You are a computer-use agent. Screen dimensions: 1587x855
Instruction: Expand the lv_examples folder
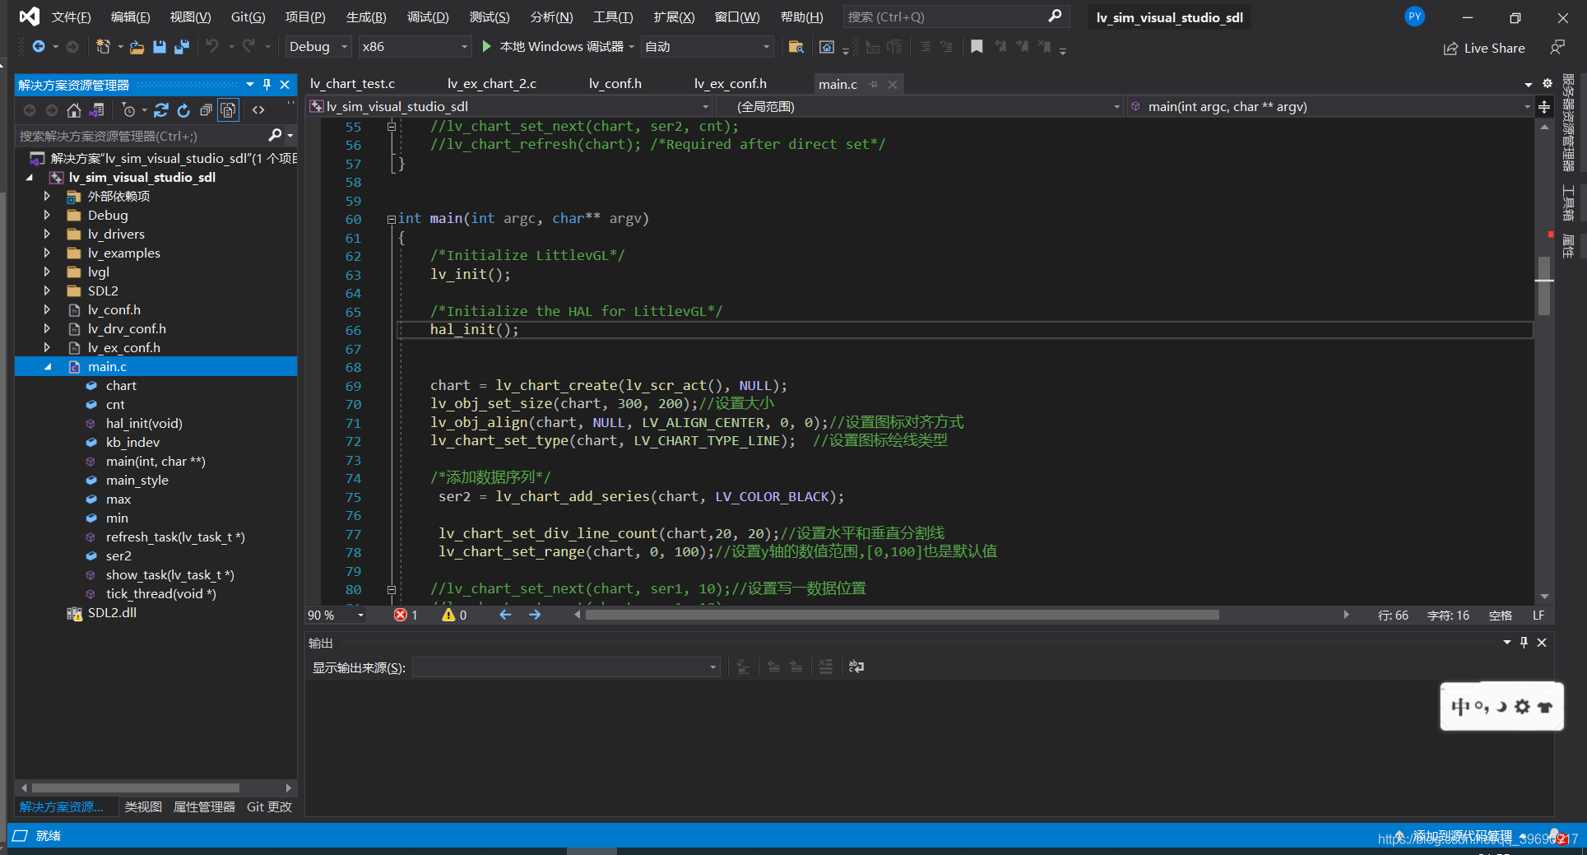pyautogui.click(x=47, y=253)
